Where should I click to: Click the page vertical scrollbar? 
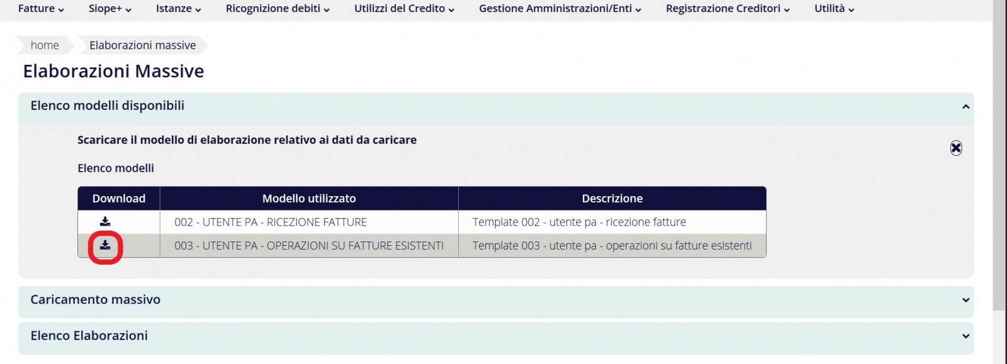pyautogui.click(x=999, y=157)
